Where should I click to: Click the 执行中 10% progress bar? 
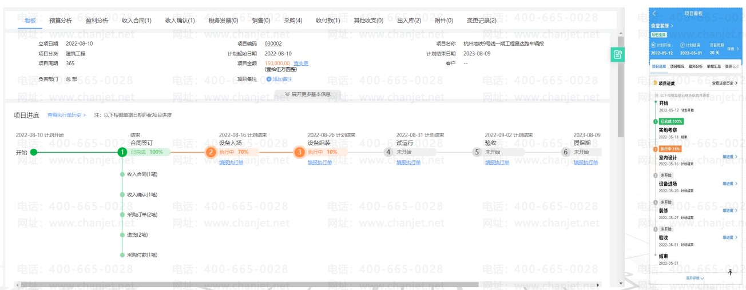(x=327, y=152)
